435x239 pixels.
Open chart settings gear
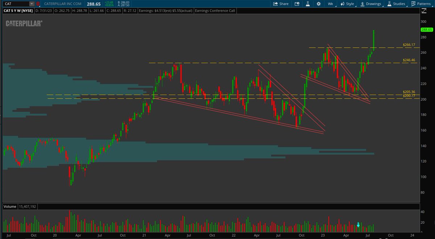point(318,4)
